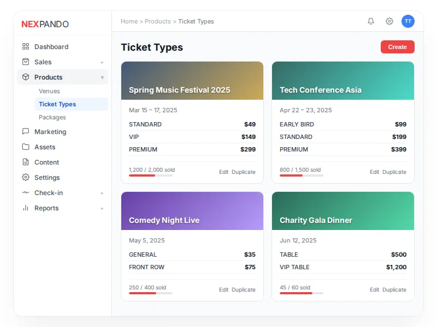The image size is (437, 327).
Task: Click the May 5, 2025 date
Action: pos(146,240)
